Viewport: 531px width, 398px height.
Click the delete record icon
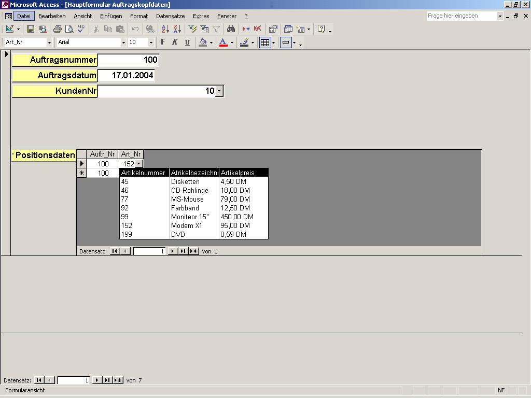coord(258,29)
